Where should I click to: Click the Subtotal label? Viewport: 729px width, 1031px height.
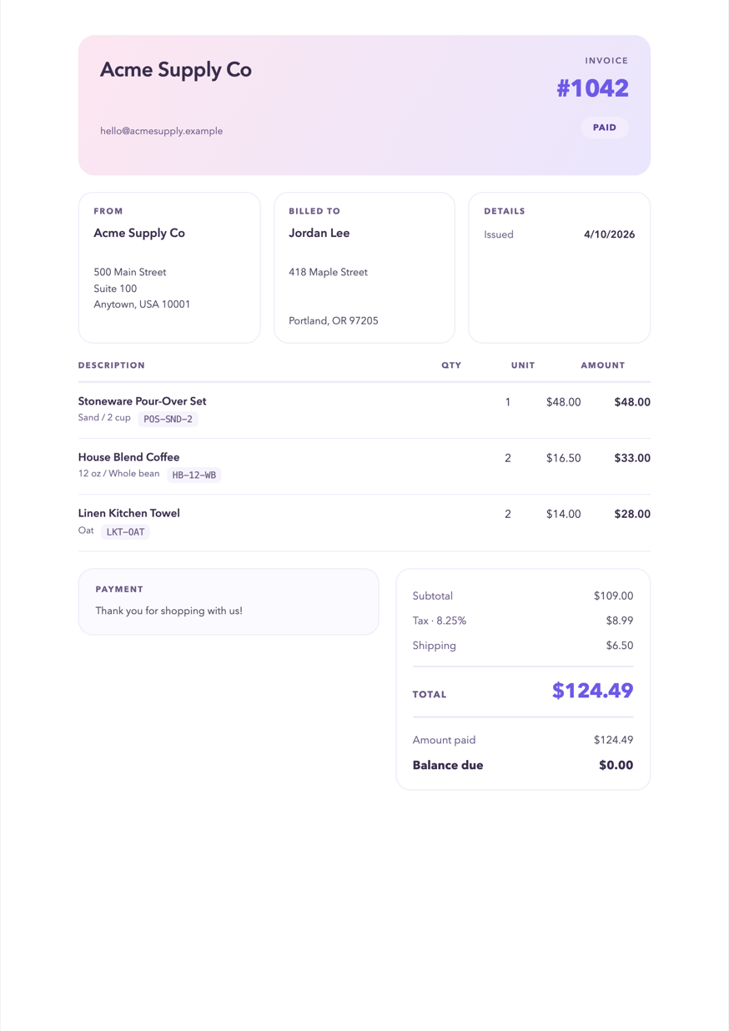pos(433,596)
